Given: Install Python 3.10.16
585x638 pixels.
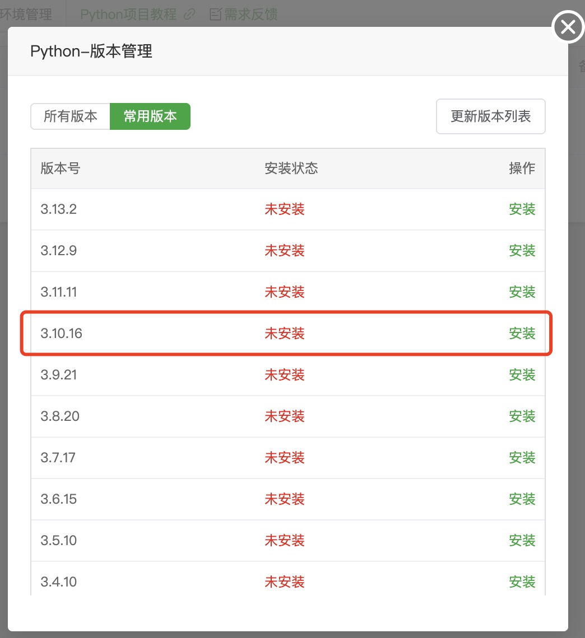Looking at the screenshot, I should 522,334.
